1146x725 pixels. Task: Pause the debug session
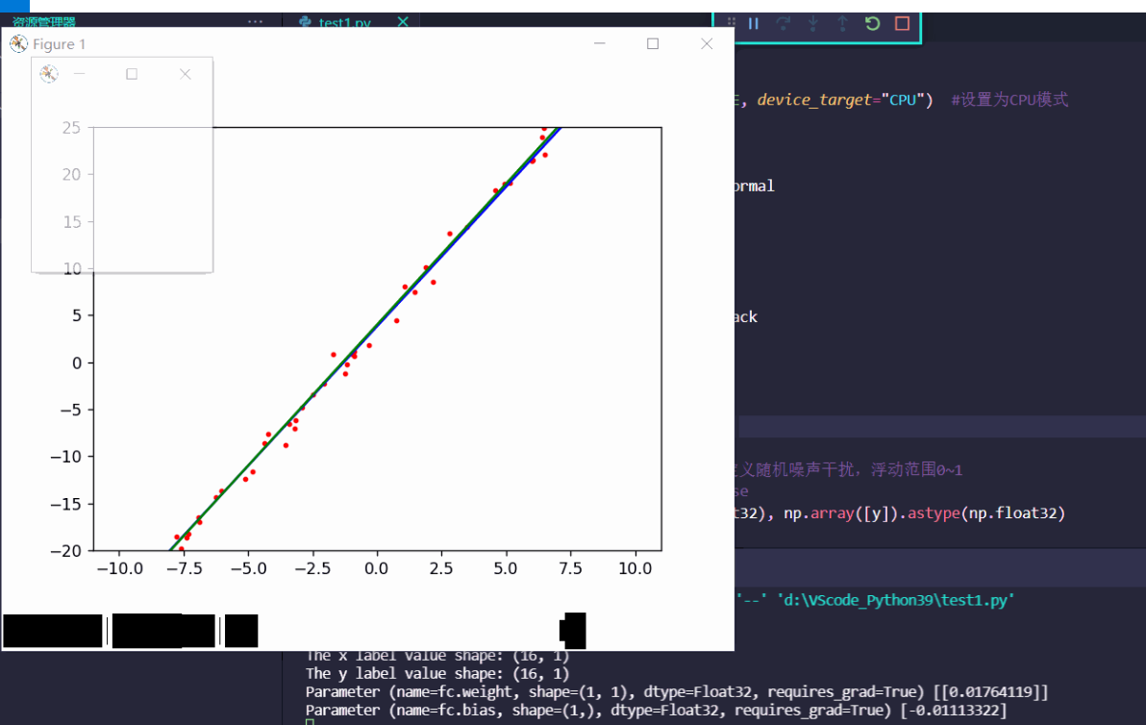tap(754, 23)
